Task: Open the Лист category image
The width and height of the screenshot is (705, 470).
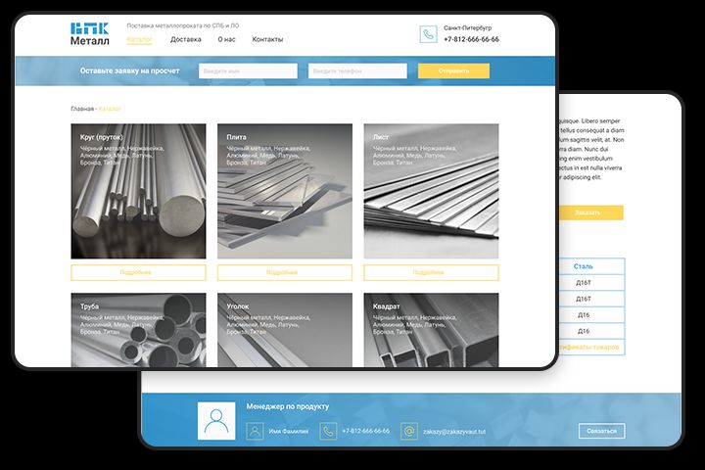Action: pos(431,191)
